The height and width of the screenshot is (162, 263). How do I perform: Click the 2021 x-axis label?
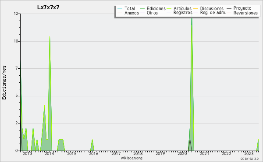tap(204, 154)
